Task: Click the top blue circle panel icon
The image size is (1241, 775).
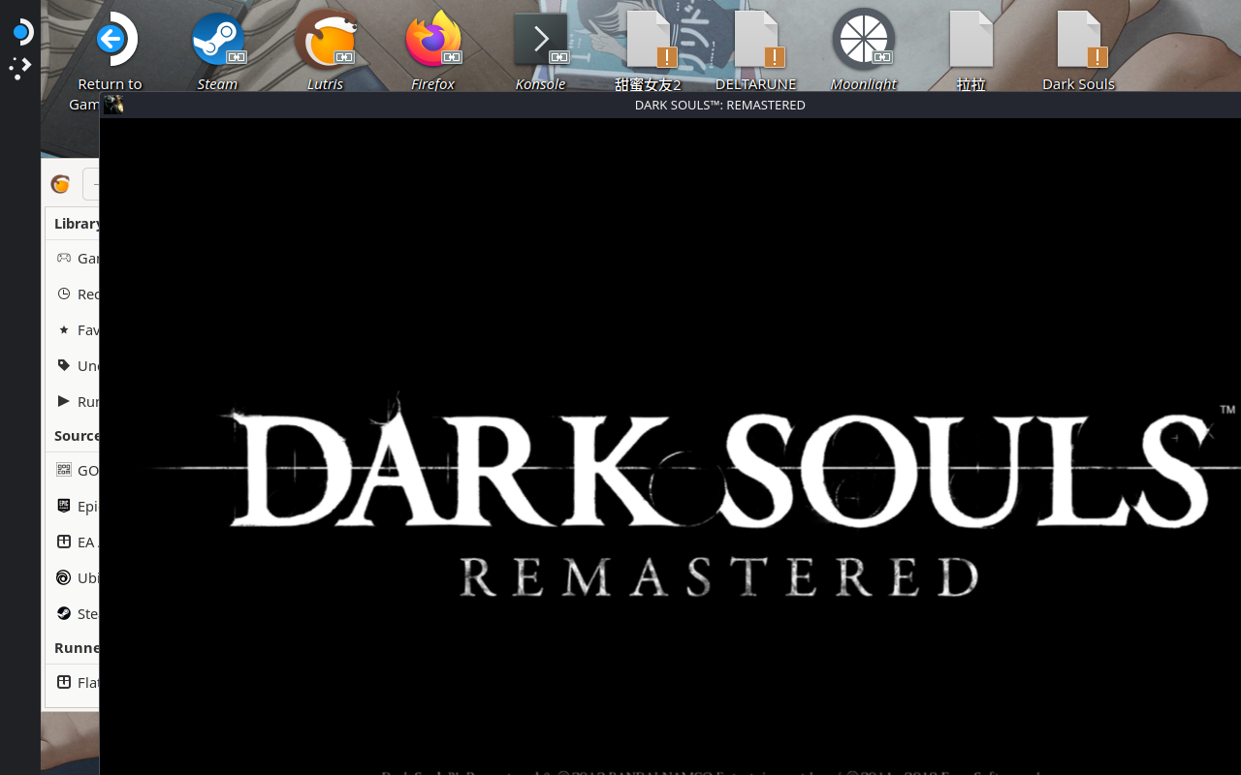Action: (x=20, y=32)
